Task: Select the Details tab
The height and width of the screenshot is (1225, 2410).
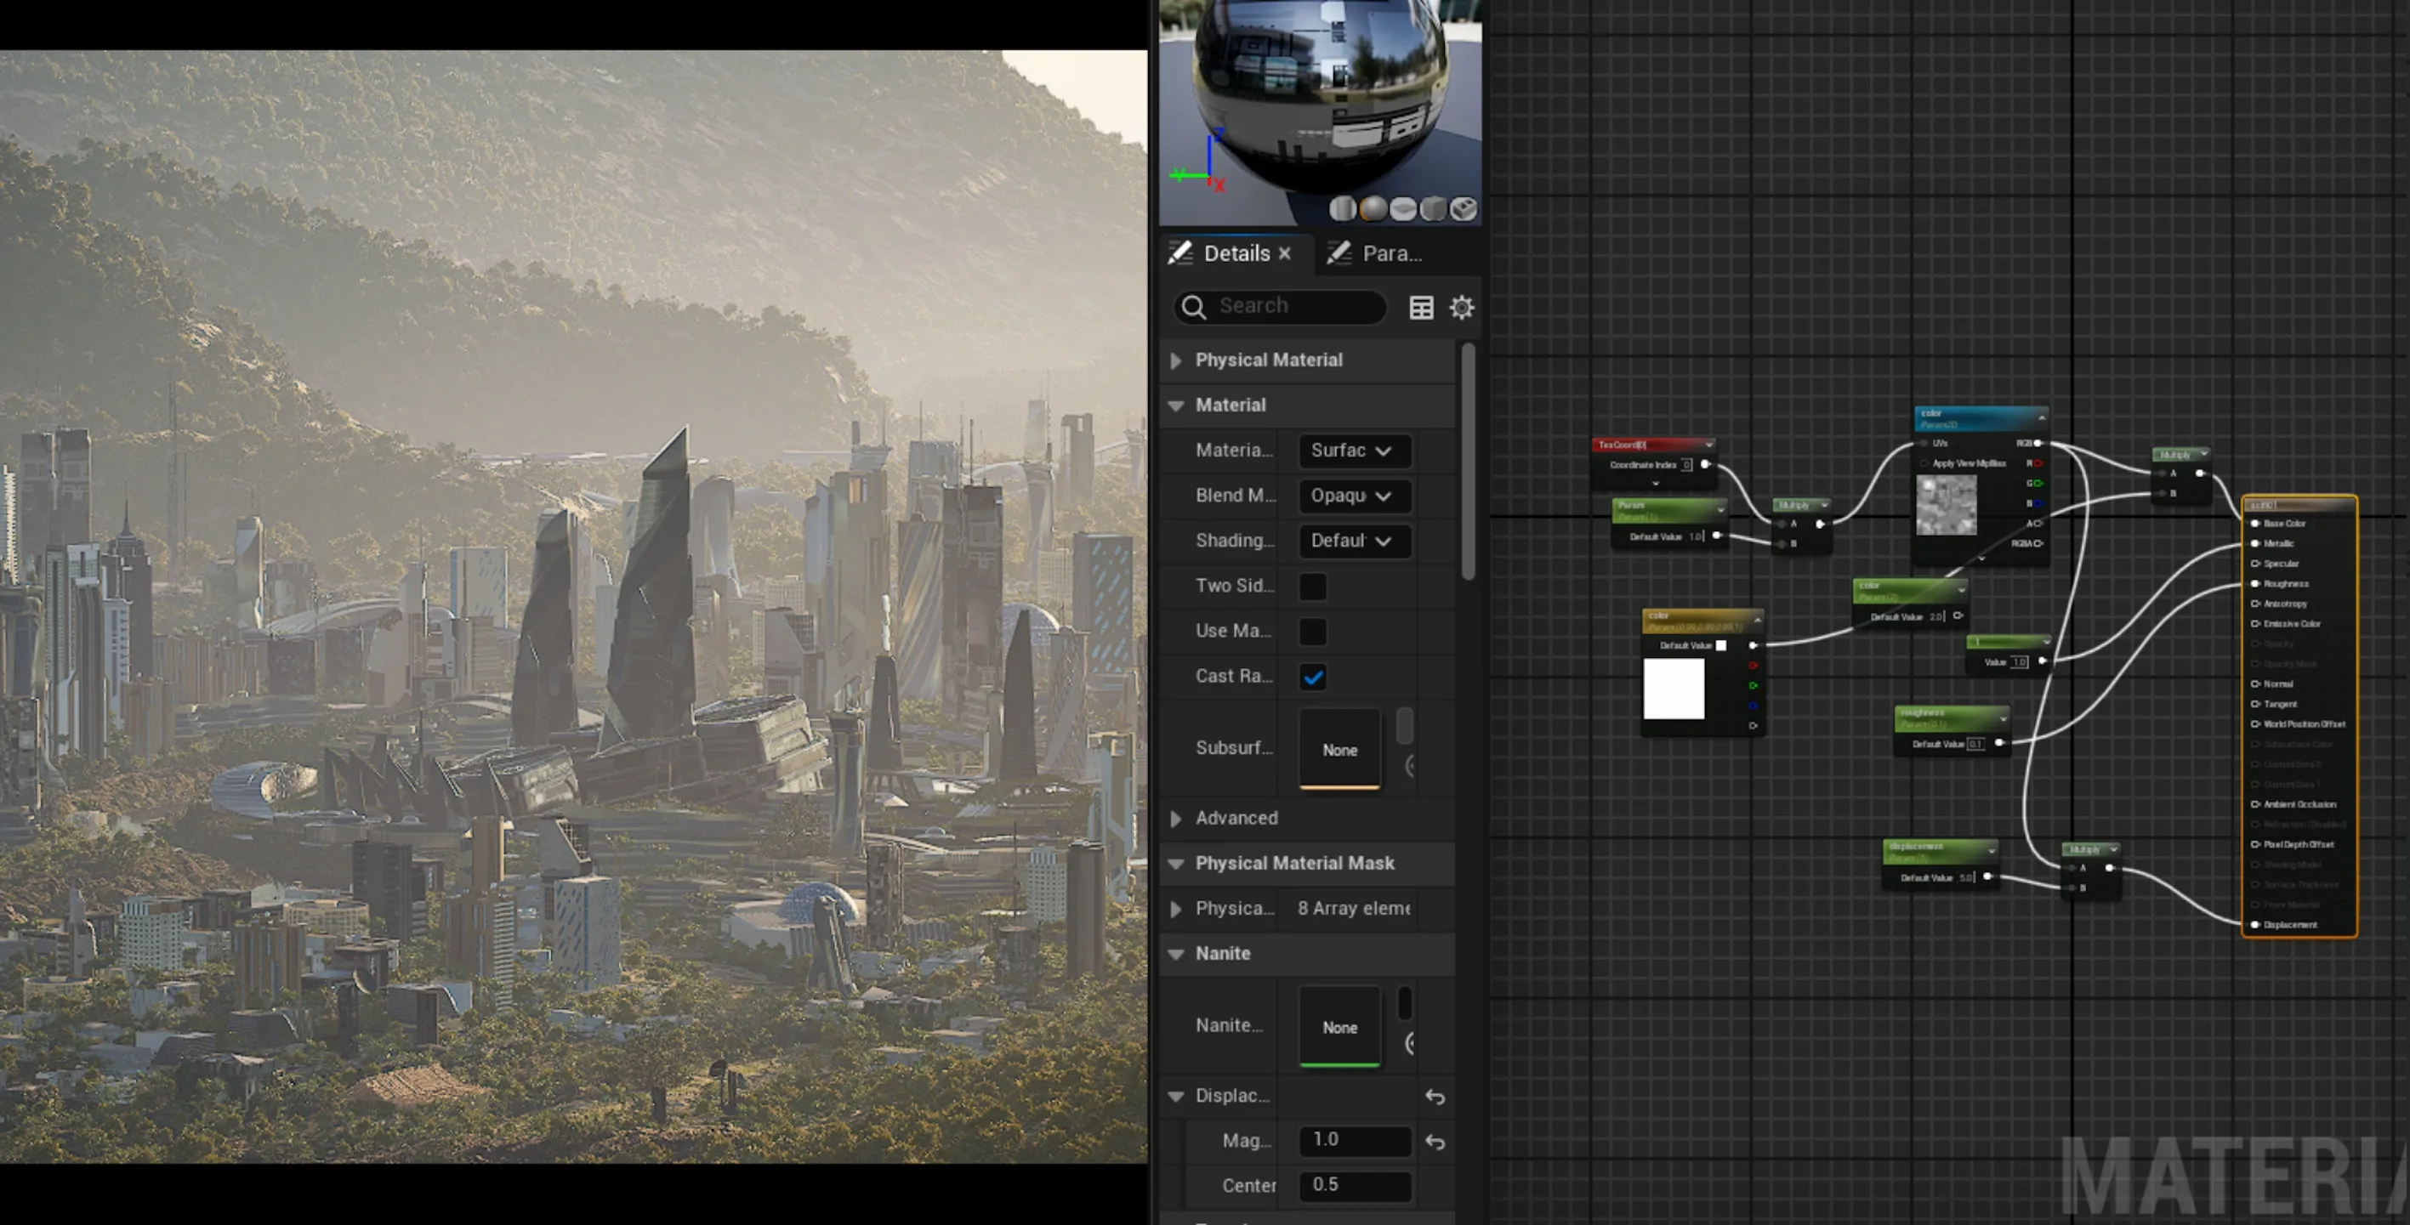Action: coord(1235,253)
